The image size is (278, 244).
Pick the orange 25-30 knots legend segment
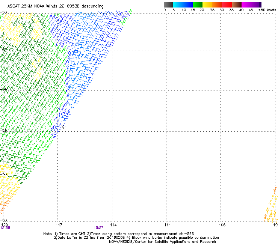(x=217, y=5)
